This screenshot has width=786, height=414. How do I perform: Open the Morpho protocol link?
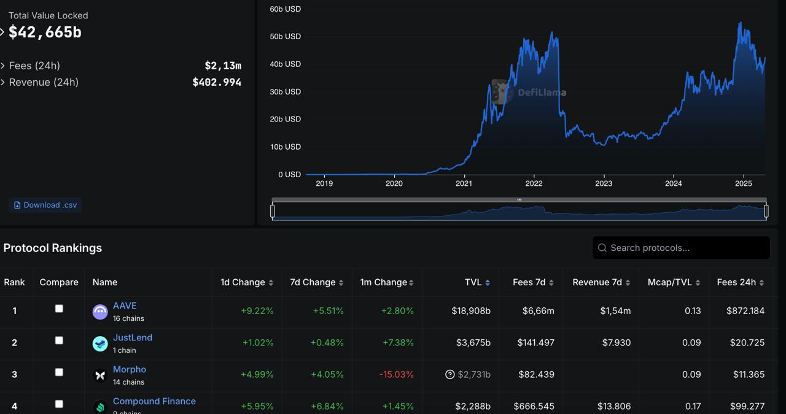point(130,369)
